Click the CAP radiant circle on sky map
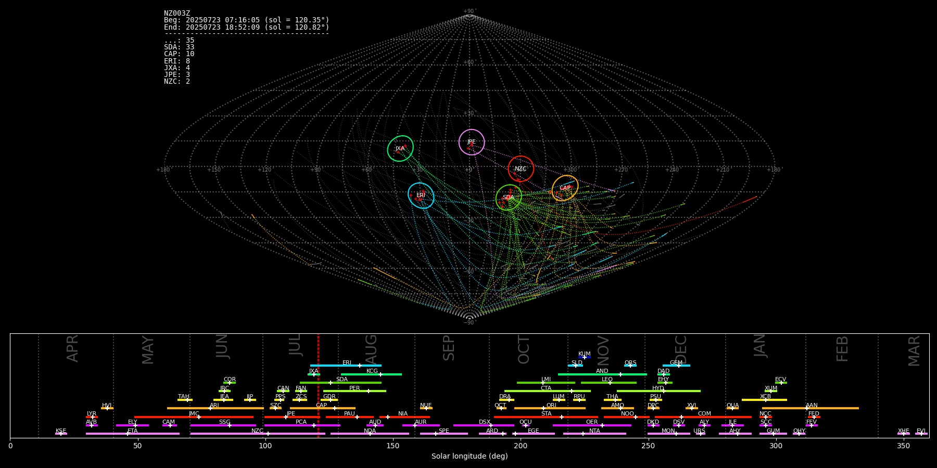This screenshot has height=468, width=937. coord(565,188)
